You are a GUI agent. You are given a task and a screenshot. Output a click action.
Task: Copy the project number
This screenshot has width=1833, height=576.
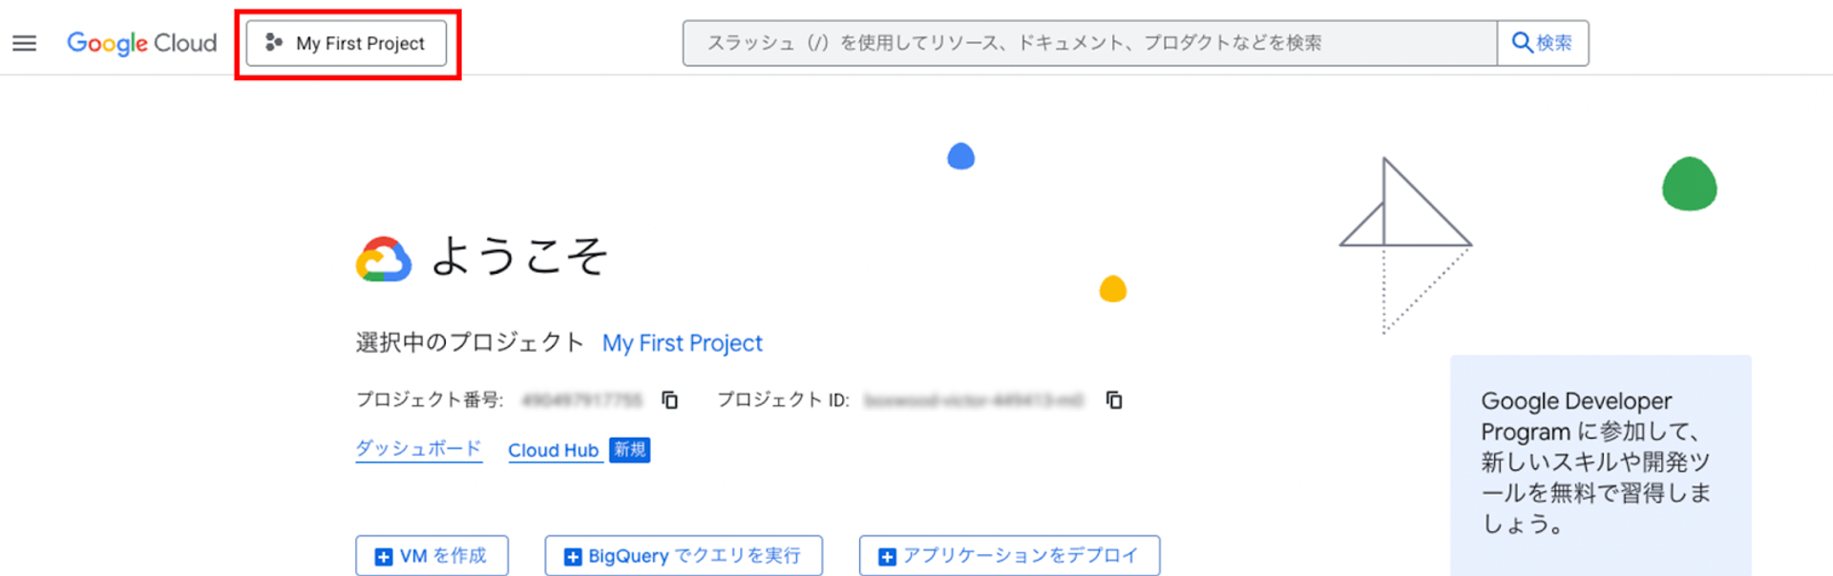pyautogui.click(x=670, y=400)
